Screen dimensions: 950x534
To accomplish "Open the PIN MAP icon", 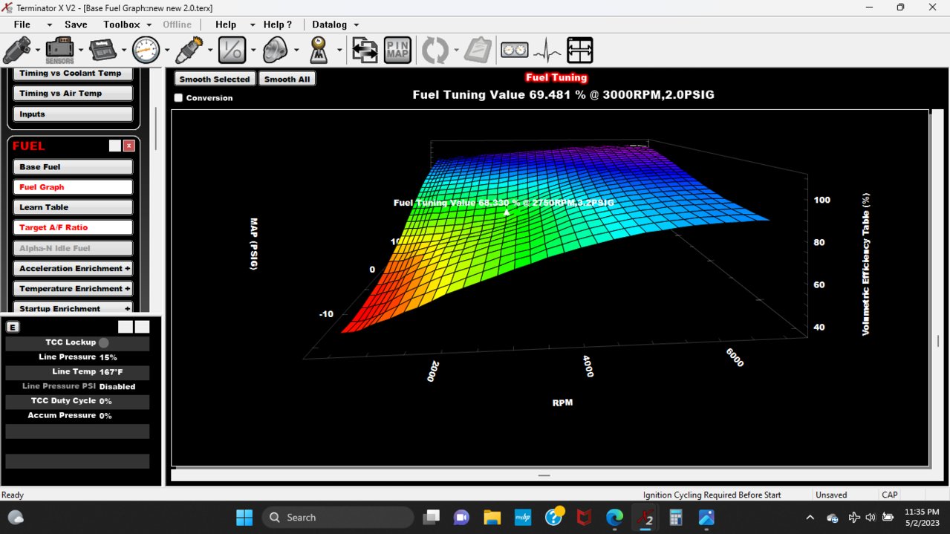I will pos(398,51).
